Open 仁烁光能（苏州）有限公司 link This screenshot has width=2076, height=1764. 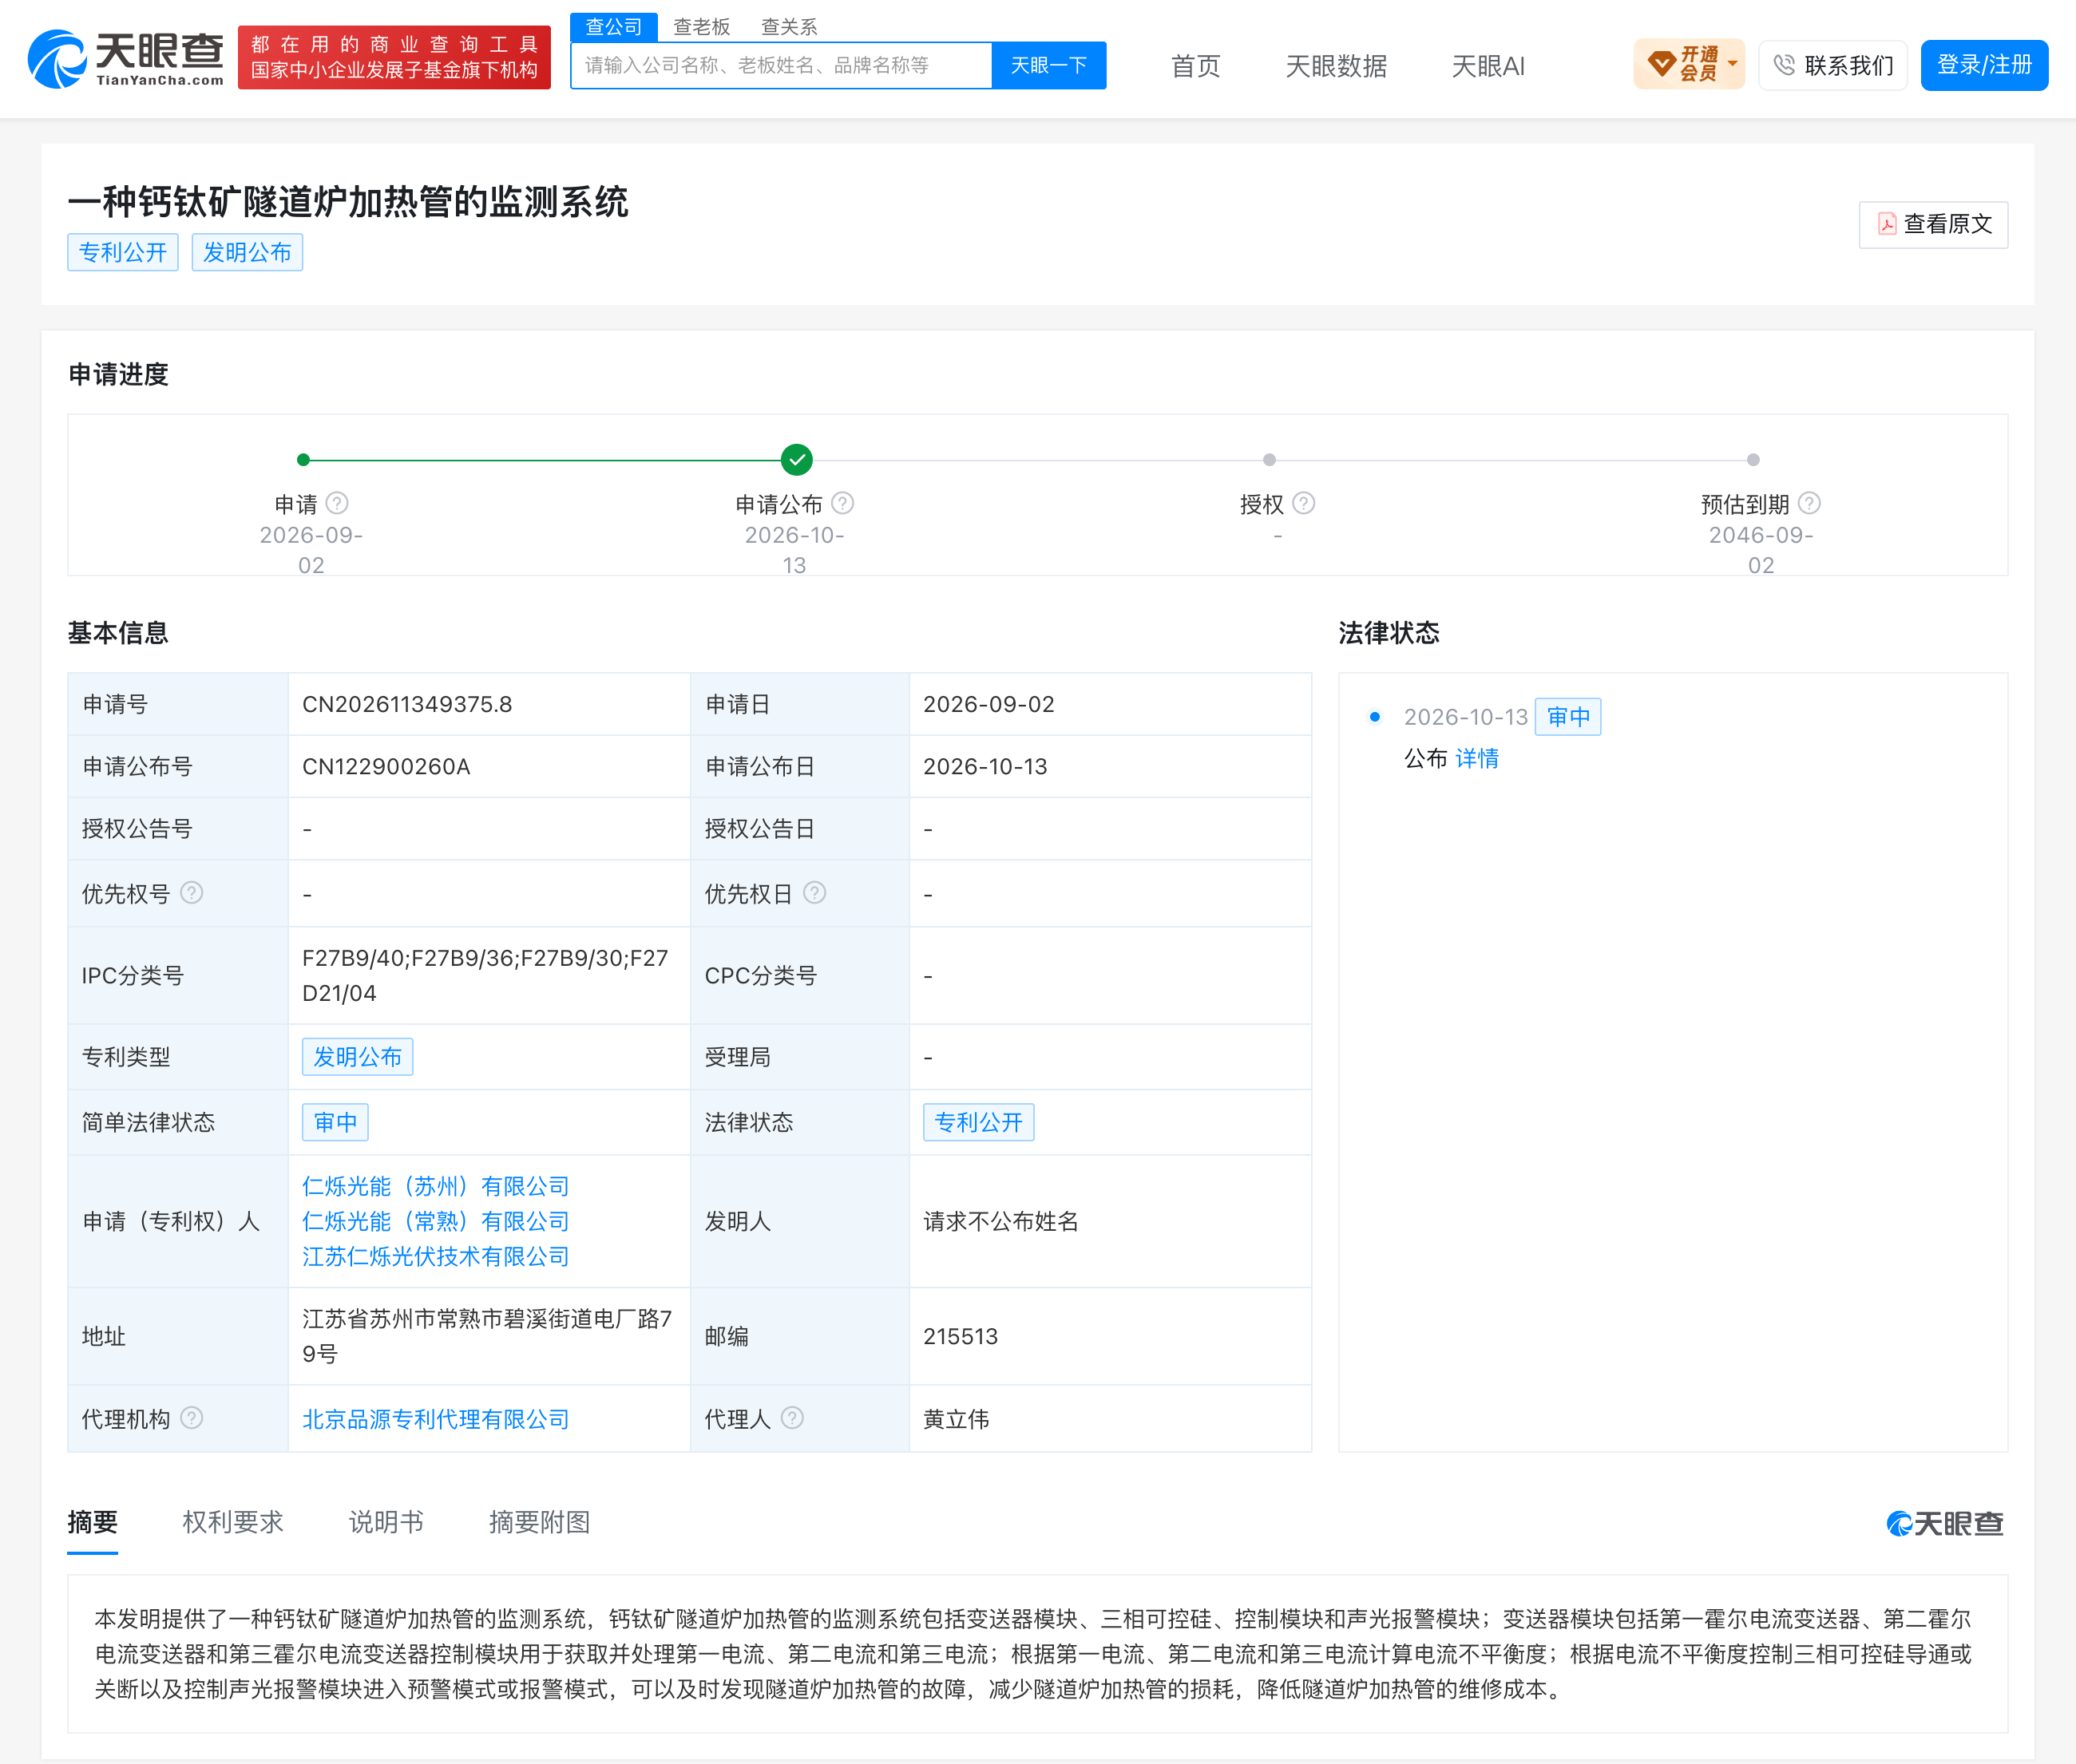(435, 1186)
